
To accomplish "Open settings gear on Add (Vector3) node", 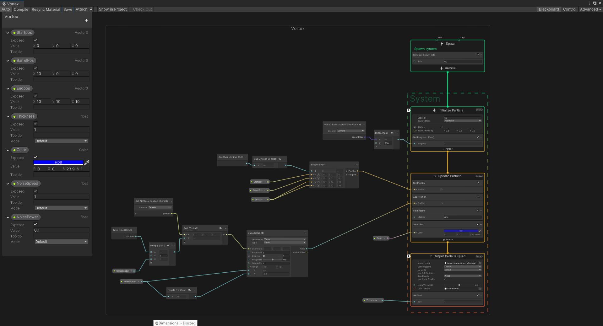I will [220, 228].
